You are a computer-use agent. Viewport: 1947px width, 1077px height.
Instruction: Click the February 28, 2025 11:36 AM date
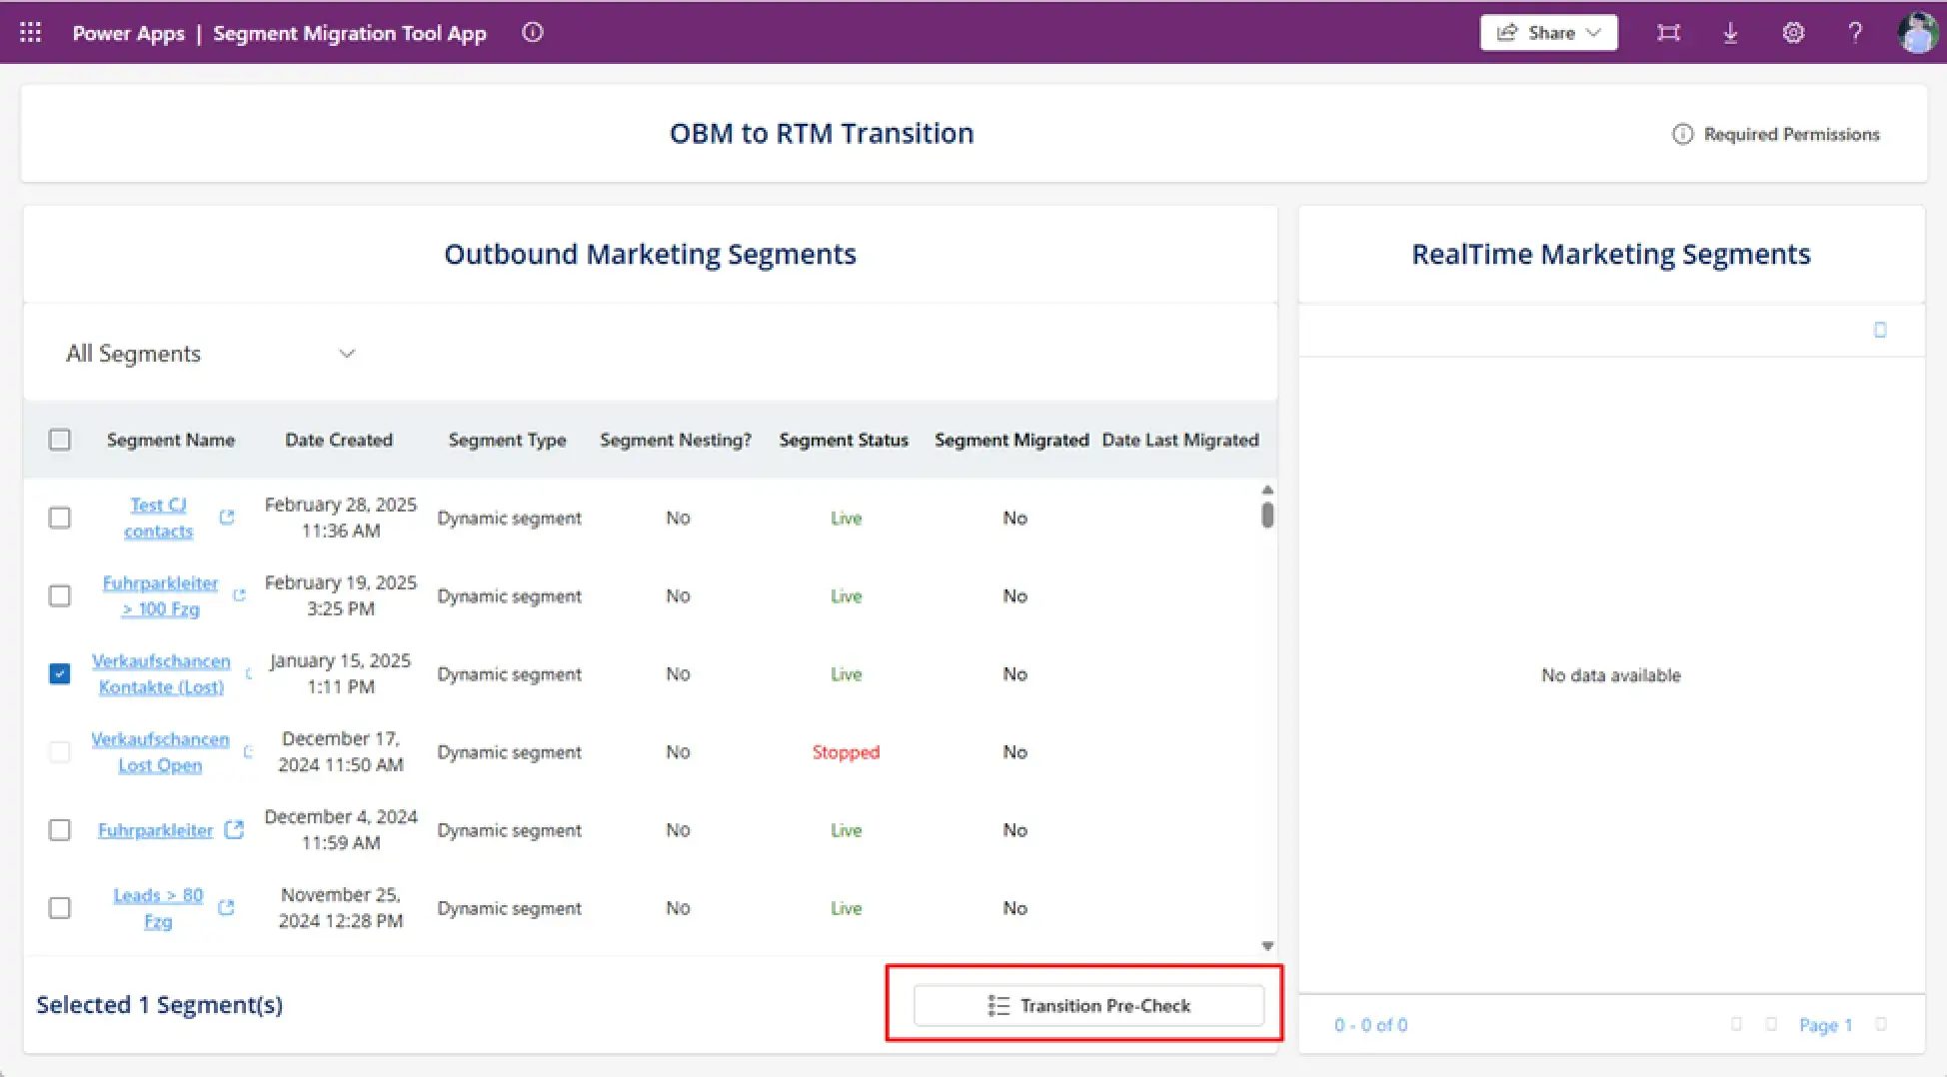click(341, 518)
